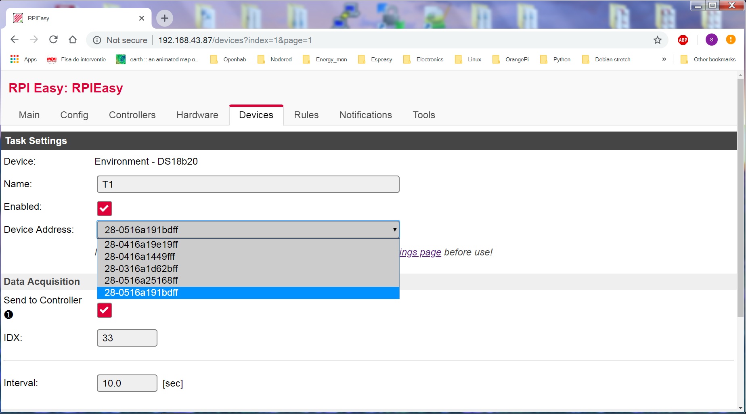746x414 pixels.
Task: Collapse the Device Address dropdown
Action: (248, 230)
